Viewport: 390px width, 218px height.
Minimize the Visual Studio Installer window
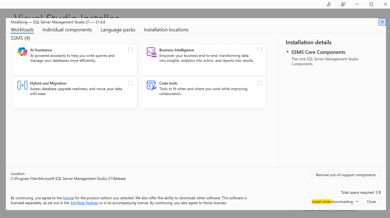357,4
